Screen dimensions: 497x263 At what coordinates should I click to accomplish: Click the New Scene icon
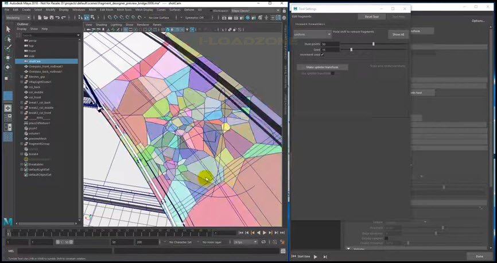tap(41, 18)
